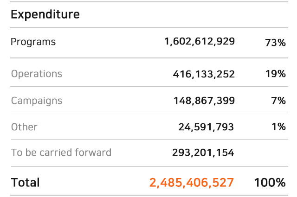Viewport: 297px width, 197px height.
Task: Click the 19% Operations percentage
Action: click(275, 74)
